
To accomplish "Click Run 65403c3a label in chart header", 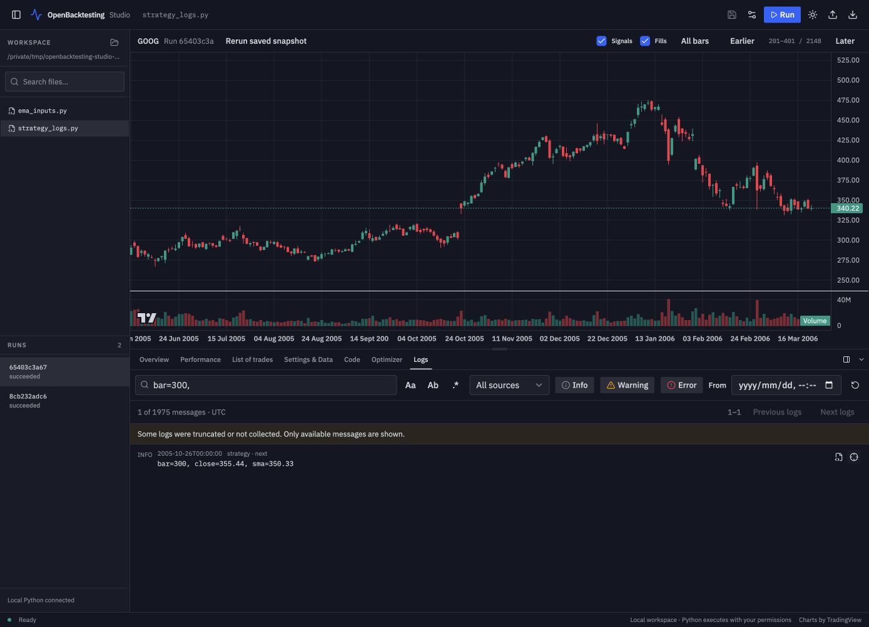I will click(x=188, y=41).
